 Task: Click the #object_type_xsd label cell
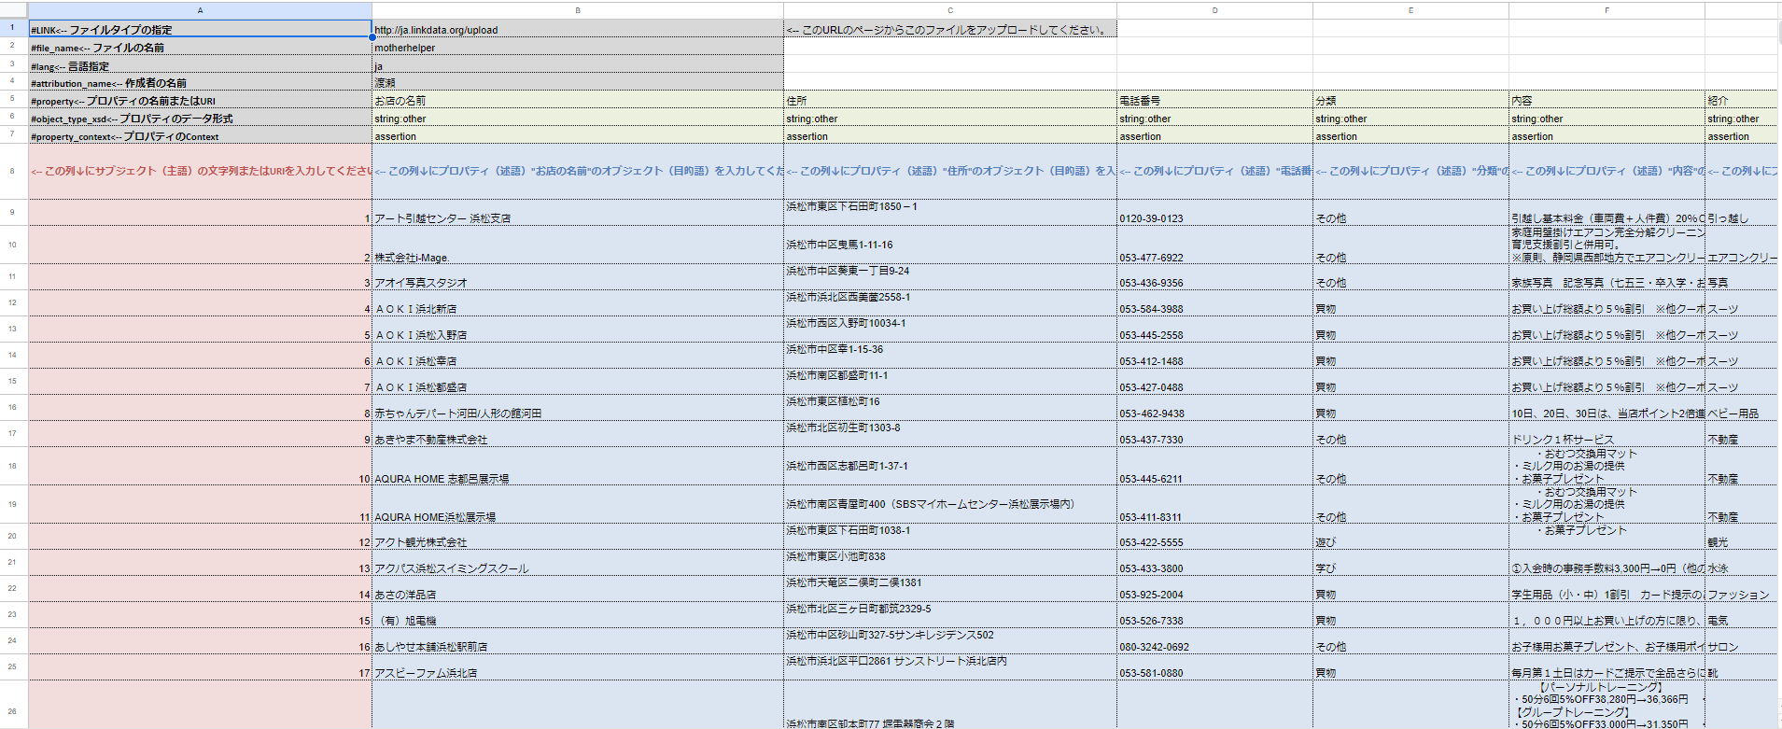pyautogui.click(x=200, y=118)
